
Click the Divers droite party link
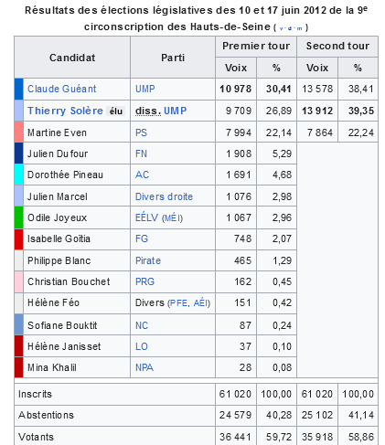pyautogui.click(x=164, y=196)
